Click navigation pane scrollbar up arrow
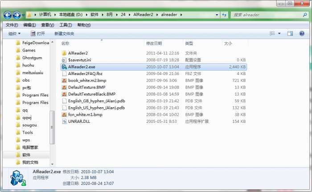Viewport: 312px width, 192px height. (52, 42)
